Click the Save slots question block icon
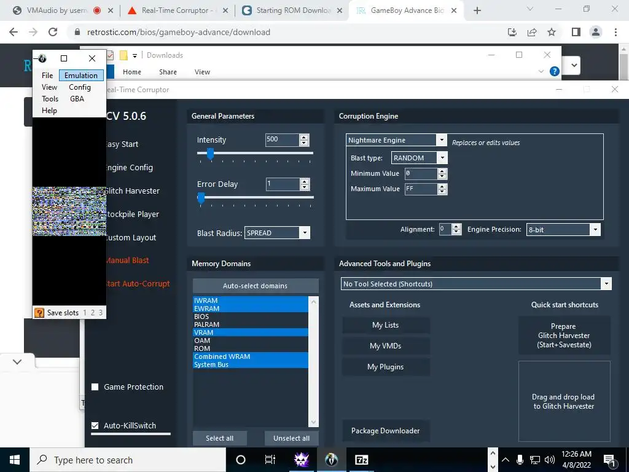Screen dimensions: 629x472 click(39, 313)
